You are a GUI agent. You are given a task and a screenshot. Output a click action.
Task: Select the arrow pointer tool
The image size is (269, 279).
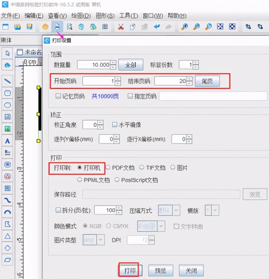coord(7,53)
